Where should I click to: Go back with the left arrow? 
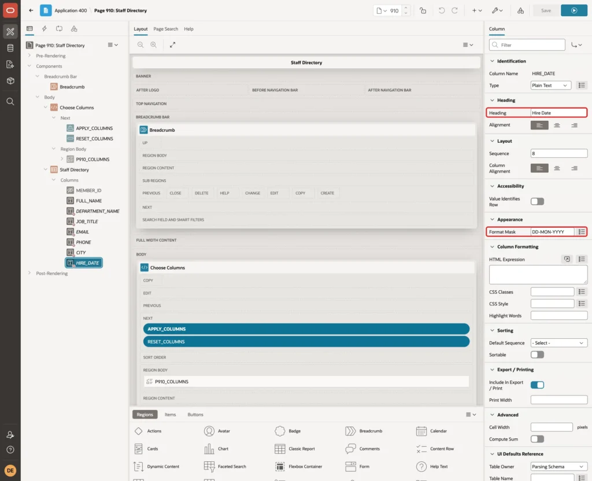[31, 10]
